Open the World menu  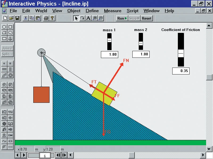41,11
